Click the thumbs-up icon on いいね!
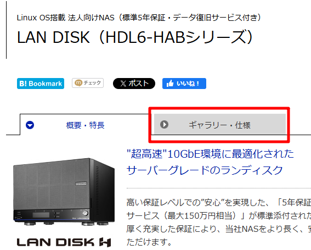The width and height of the screenshot is (311, 250). tap(170, 84)
